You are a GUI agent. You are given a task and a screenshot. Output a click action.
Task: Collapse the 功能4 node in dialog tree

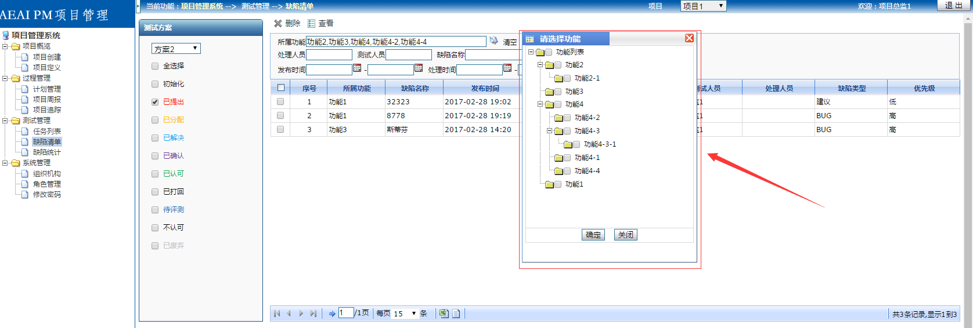(540, 104)
